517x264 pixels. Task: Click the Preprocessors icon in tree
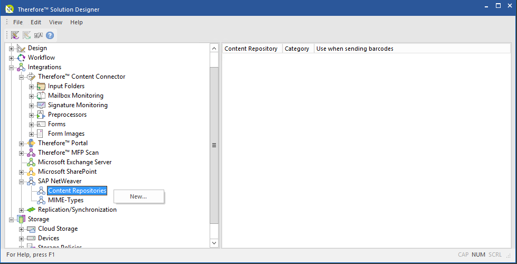[x=41, y=115]
